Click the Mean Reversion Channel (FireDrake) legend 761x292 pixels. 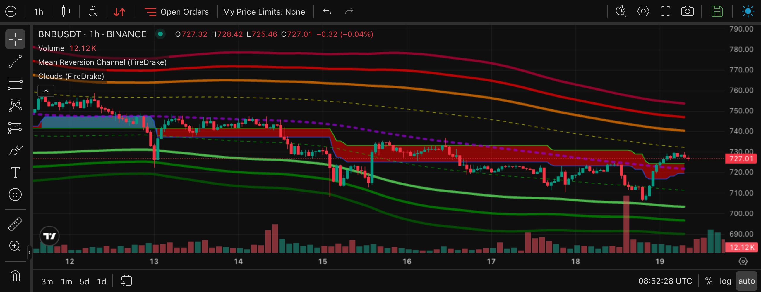point(102,62)
